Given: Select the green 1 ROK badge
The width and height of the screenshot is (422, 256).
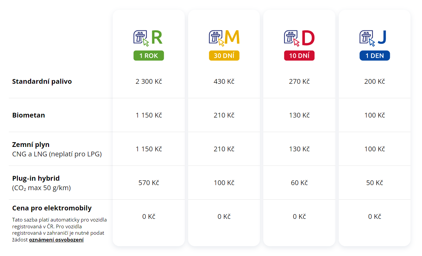Looking at the screenshot, I should click(149, 56).
